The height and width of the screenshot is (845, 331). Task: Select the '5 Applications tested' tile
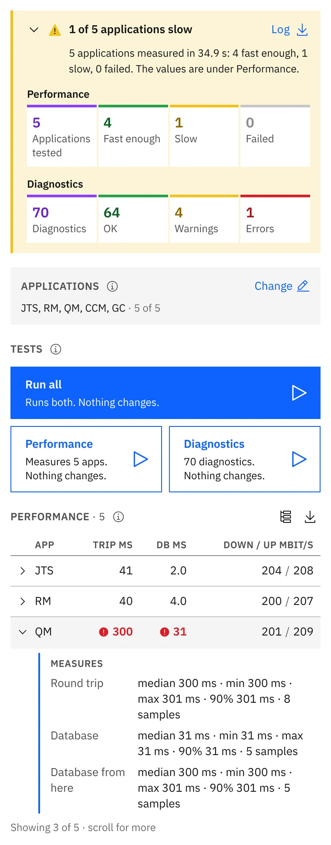(x=62, y=136)
